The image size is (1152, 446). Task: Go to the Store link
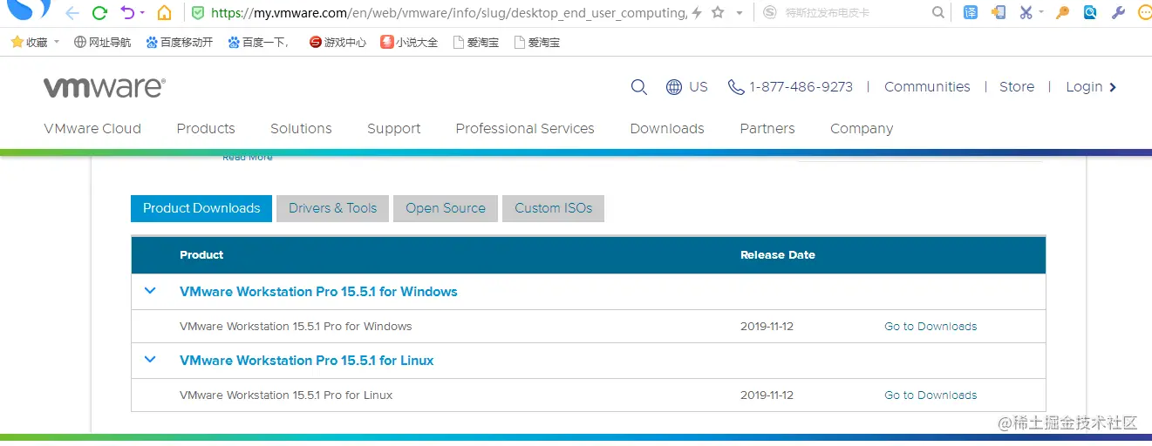pos(1017,87)
